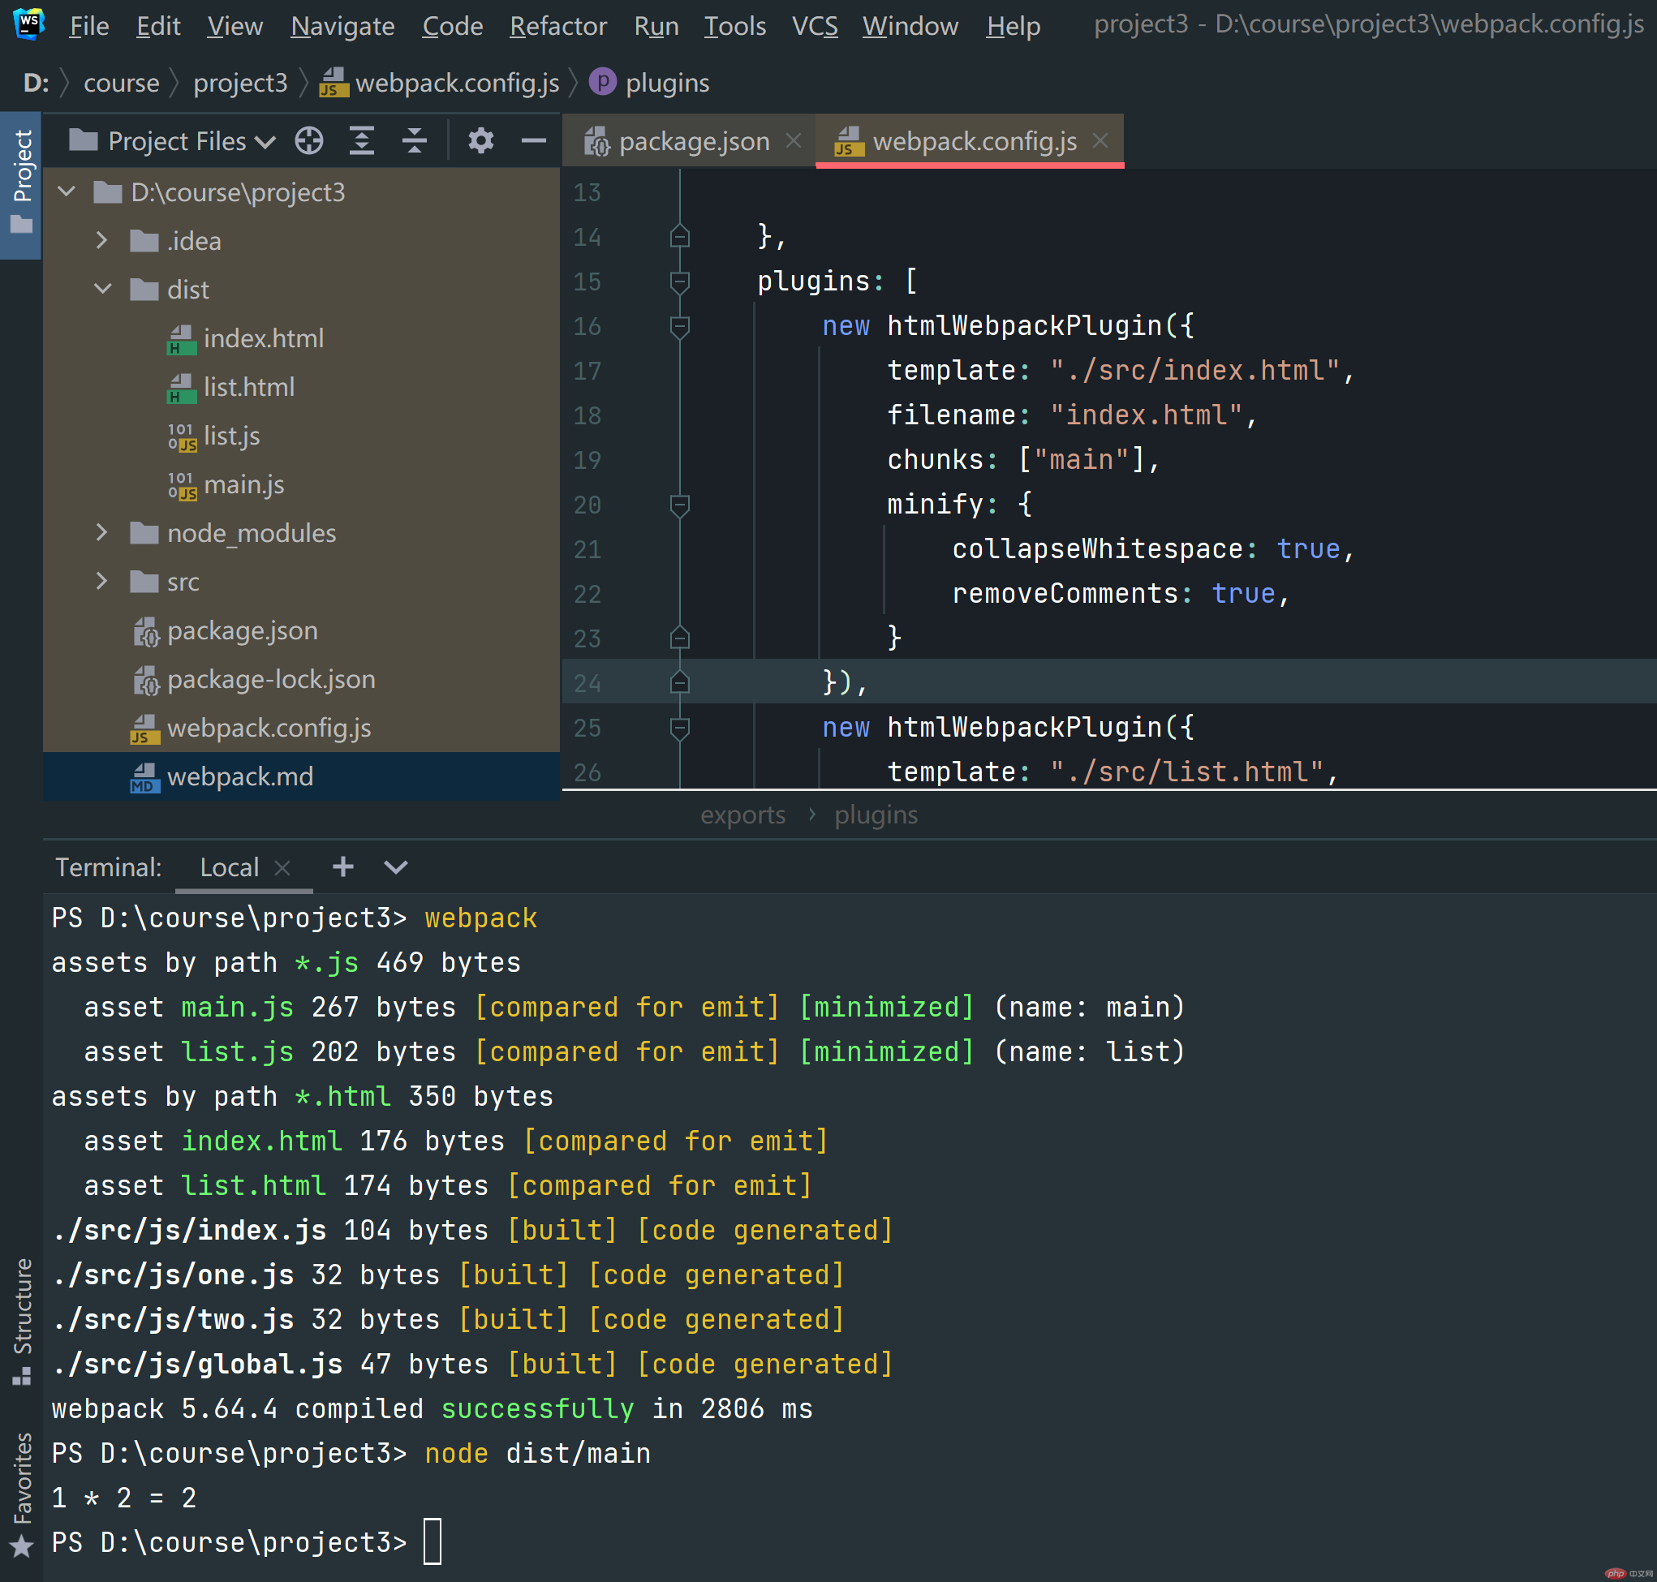Click the Collapse All icon in project panel

click(x=414, y=141)
